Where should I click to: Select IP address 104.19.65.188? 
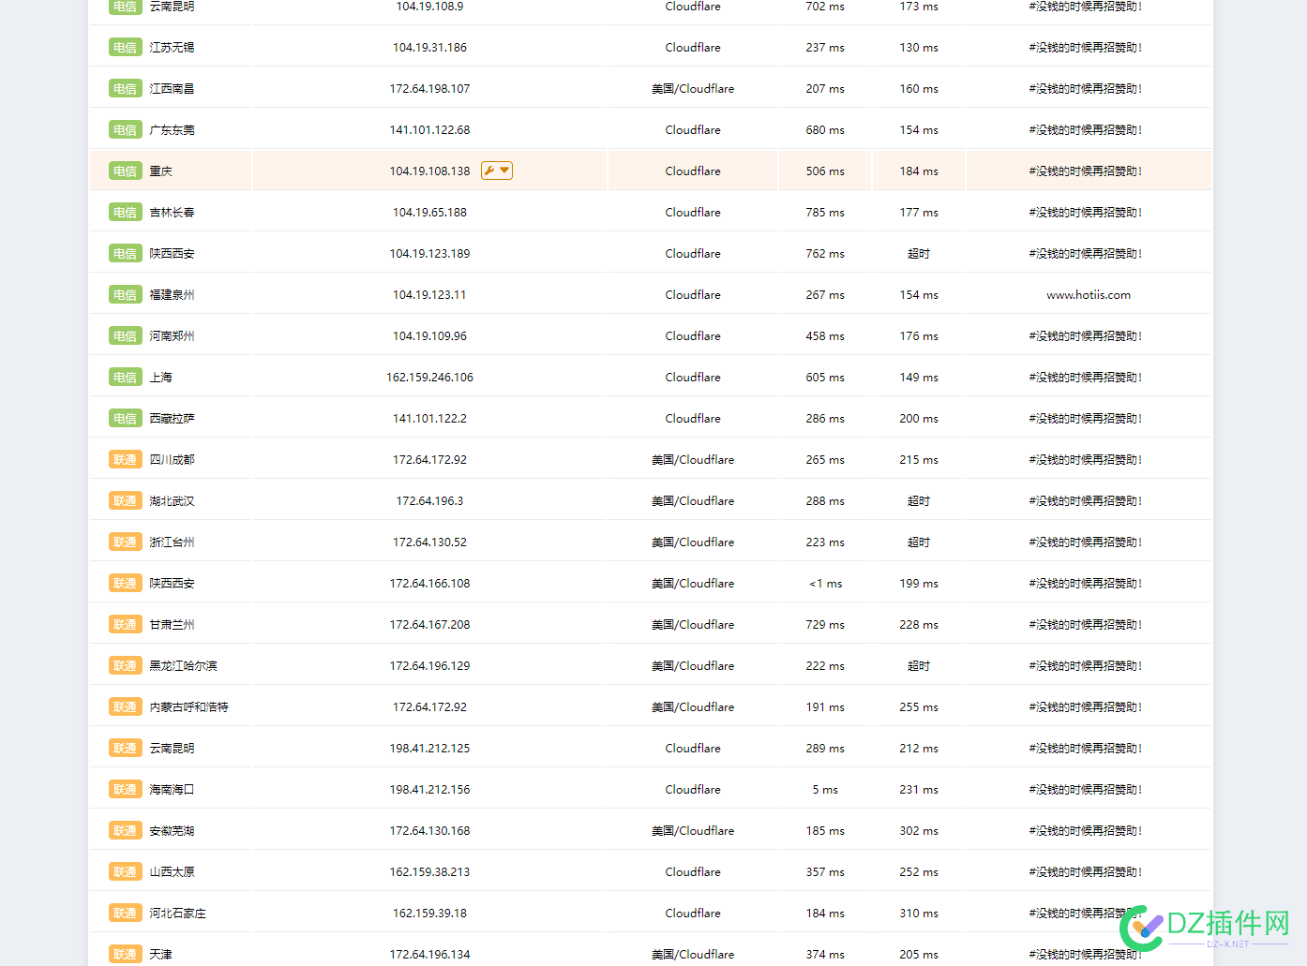coord(429,213)
